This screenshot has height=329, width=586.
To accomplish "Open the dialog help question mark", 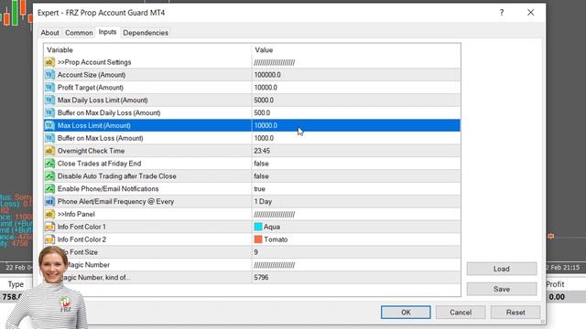I will pyautogui.click(x=502, y=12).
